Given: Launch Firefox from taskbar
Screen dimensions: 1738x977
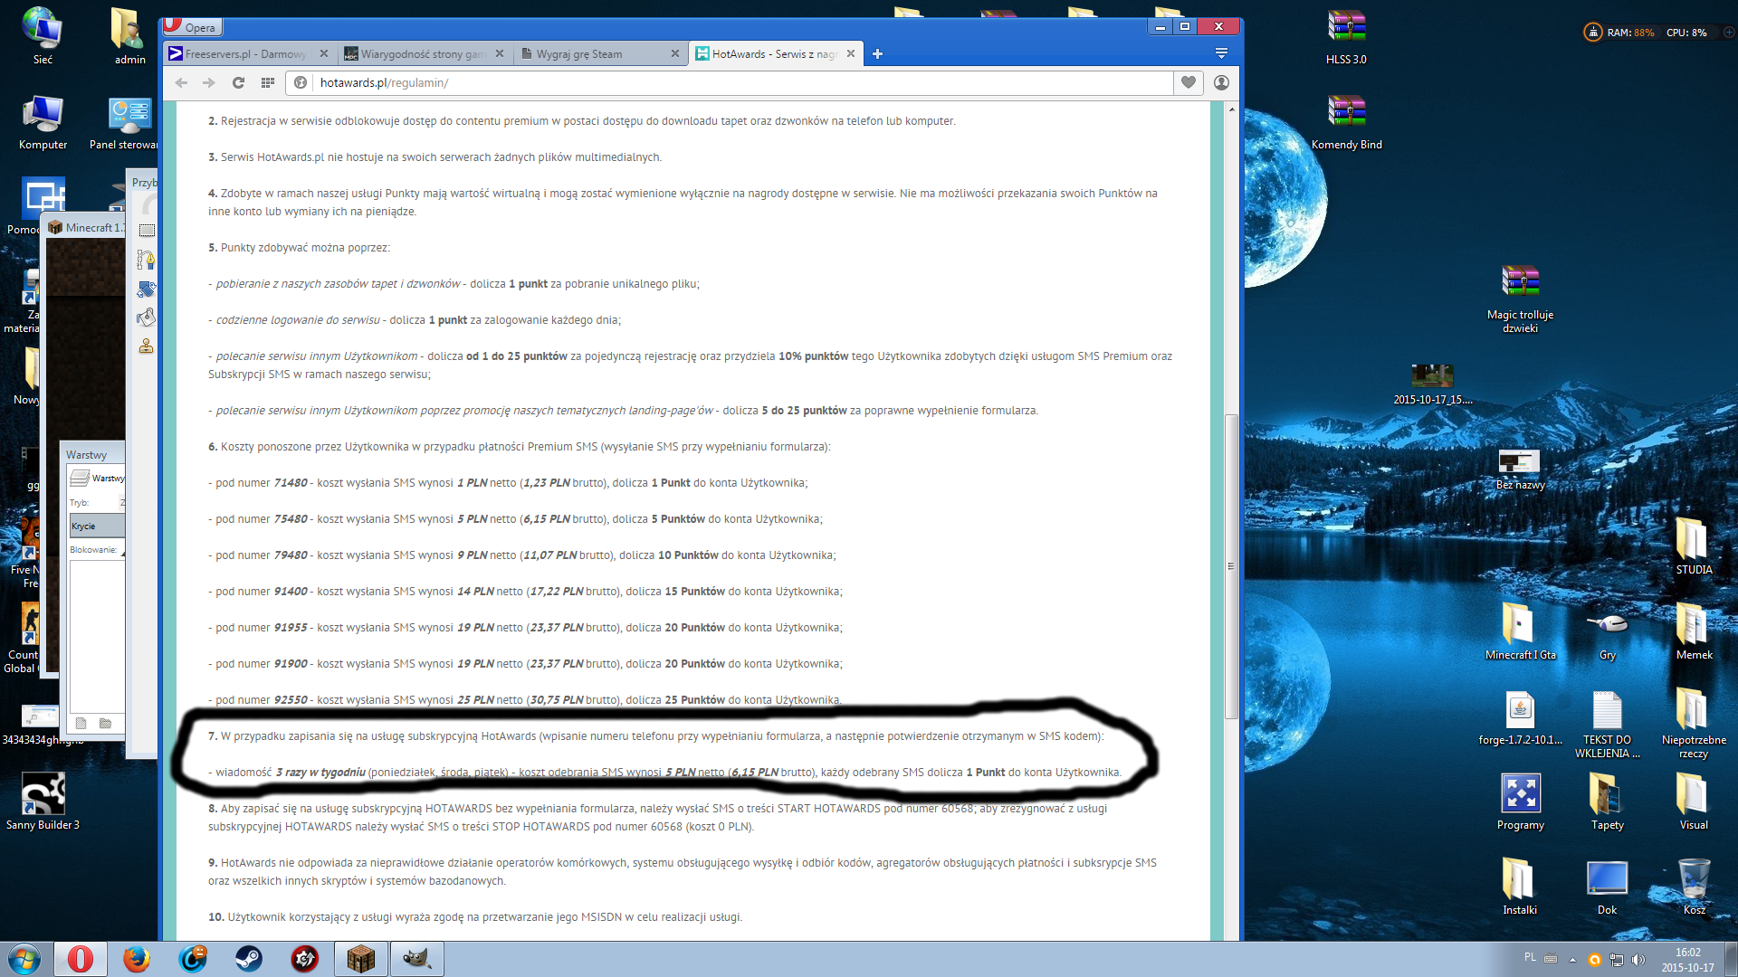Looking at the screenshot, I should coord(137,959).
